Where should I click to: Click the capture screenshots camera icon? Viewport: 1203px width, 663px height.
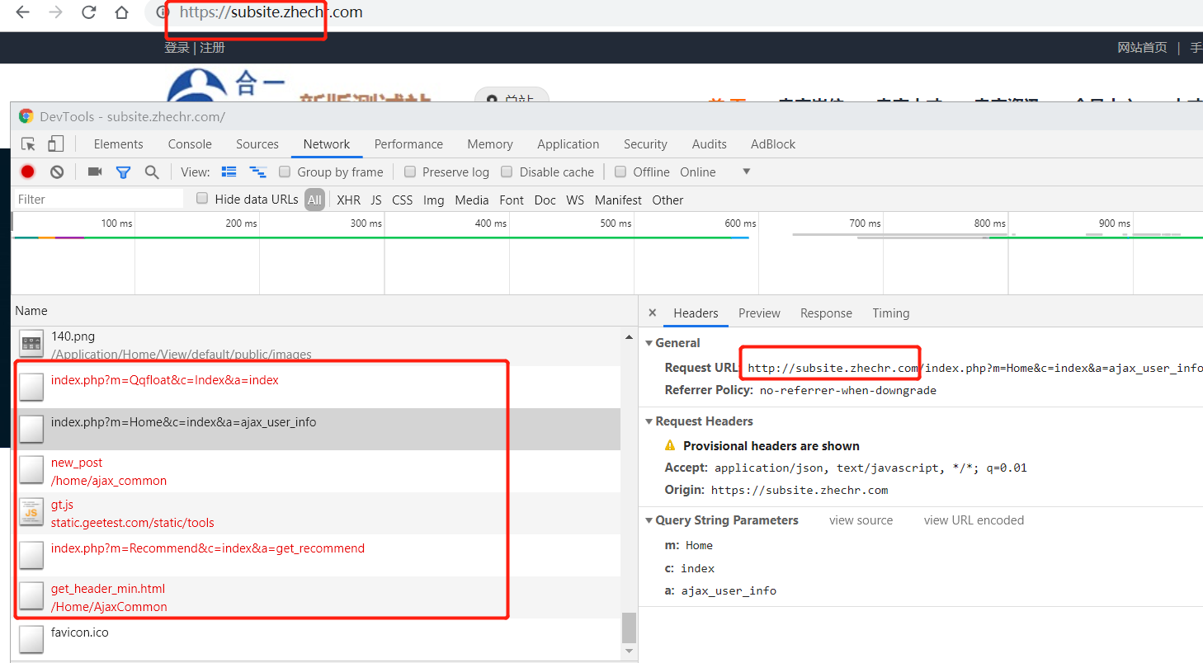pyautogui.click(x=95, y=172)
